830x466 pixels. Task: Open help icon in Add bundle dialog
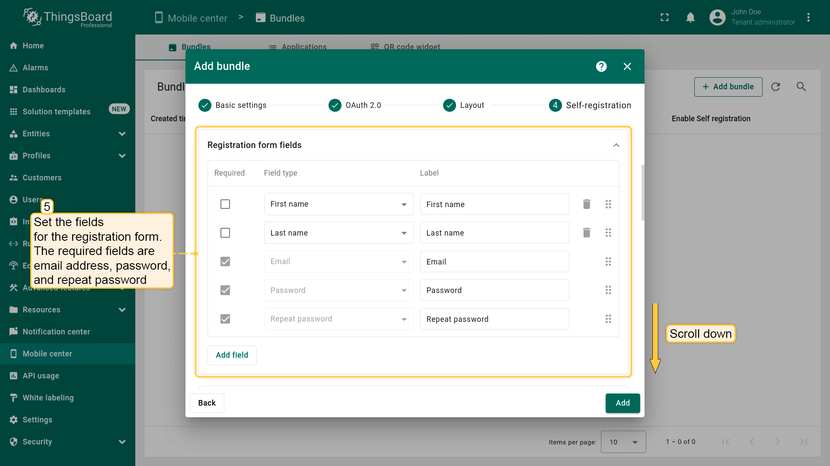tap(601, 66)
